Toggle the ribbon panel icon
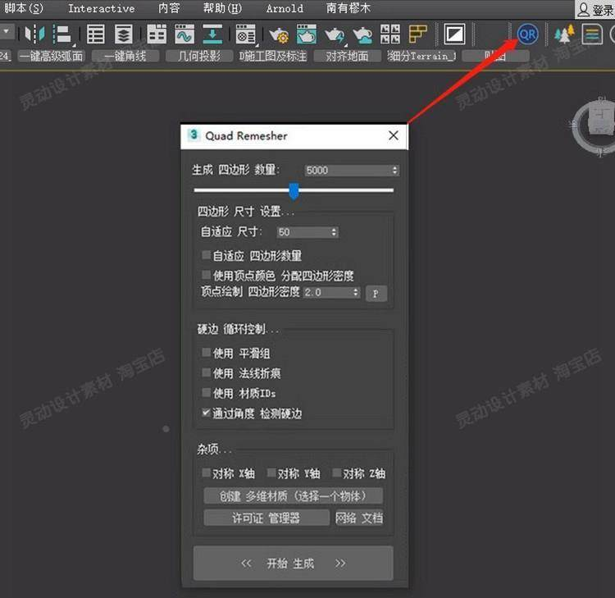Viewport: 615px width, 598px height. (157, 34)
